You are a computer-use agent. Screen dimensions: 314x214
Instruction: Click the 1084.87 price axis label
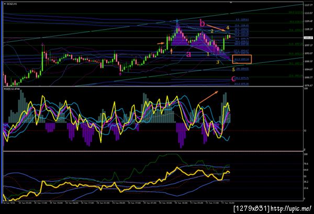pyautogui.click(x=308, y=70)
